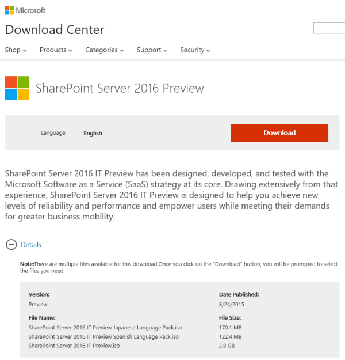345x360 pixels.
Task: Click the Download Center heading
Action: [x=55, y=29]
